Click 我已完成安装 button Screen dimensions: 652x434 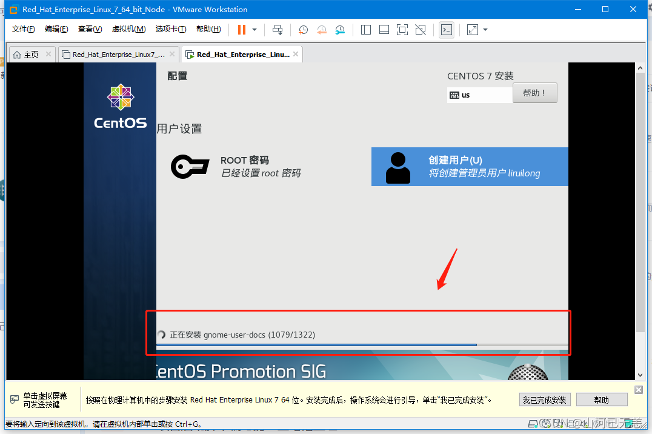click(x=545, y=400)
